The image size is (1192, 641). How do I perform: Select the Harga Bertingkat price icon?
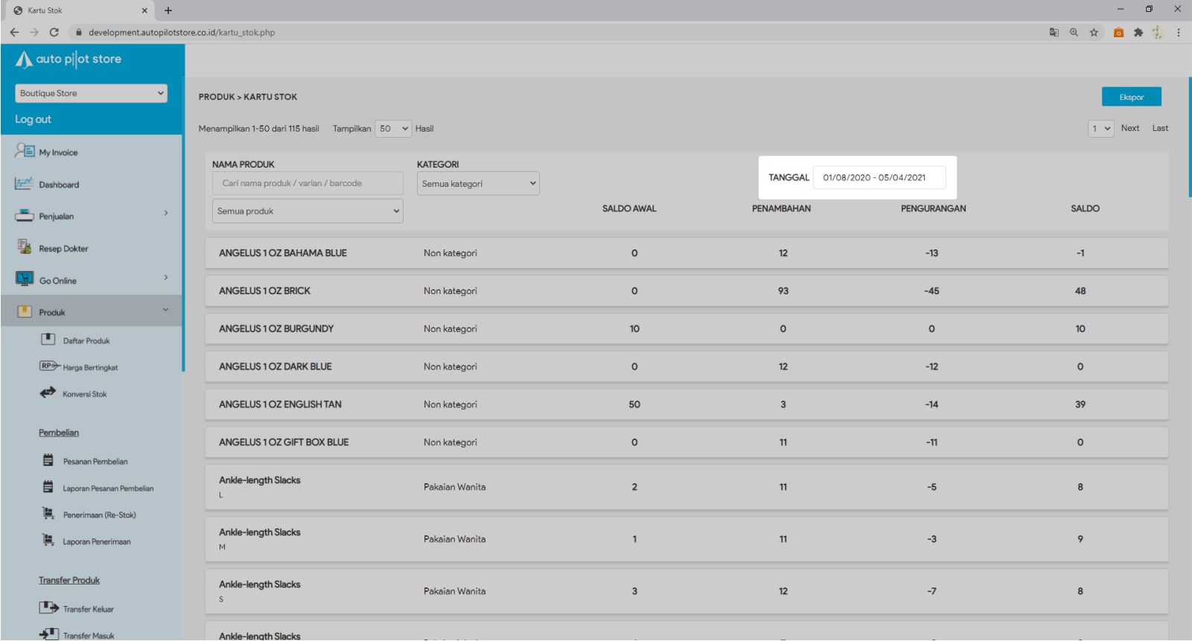(49, 366)
